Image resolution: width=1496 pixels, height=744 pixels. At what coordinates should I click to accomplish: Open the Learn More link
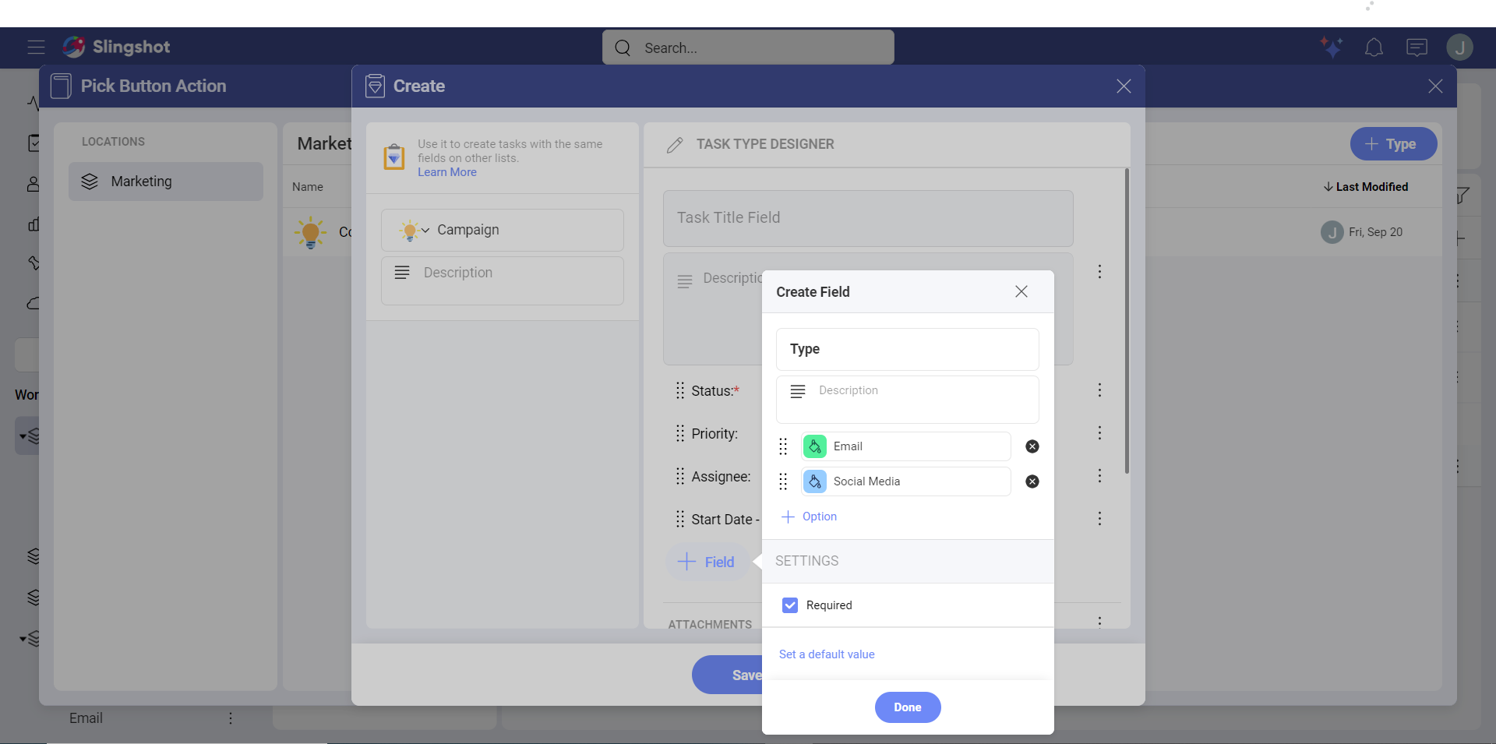pyautogui.click(x=447, y=172)
